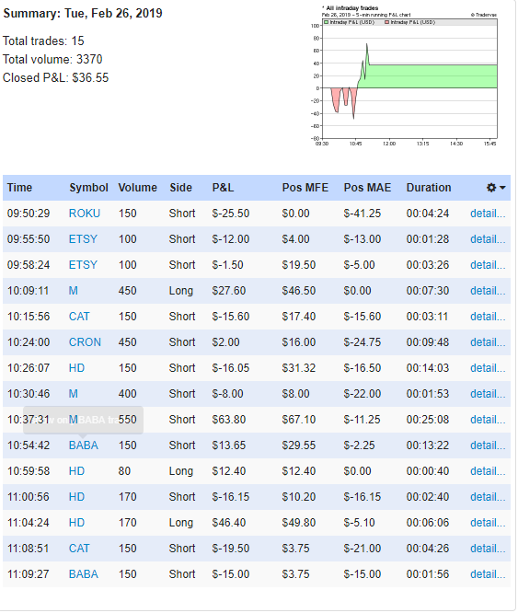Click the 09:50:29 time cell
This screenshot has height=613, width=518.
pos(29,214)
